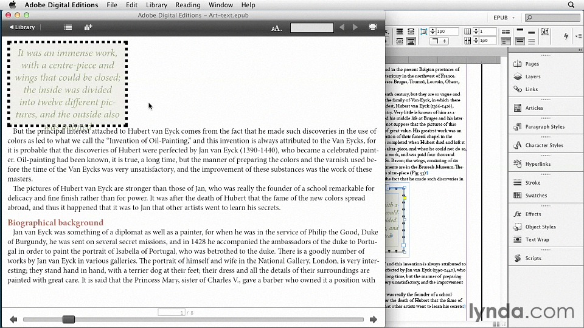Collapse the InDesign panel dock arrows
The height and width of the screenshot is (328, 584).
tap(580, 50)
